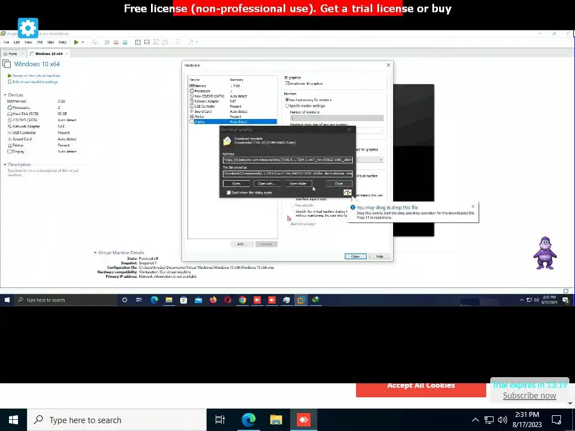The height and width of the screenshot is (431, 575).
Task: Select Processors in the Hardware dialog list
Action: click(232, 91)
